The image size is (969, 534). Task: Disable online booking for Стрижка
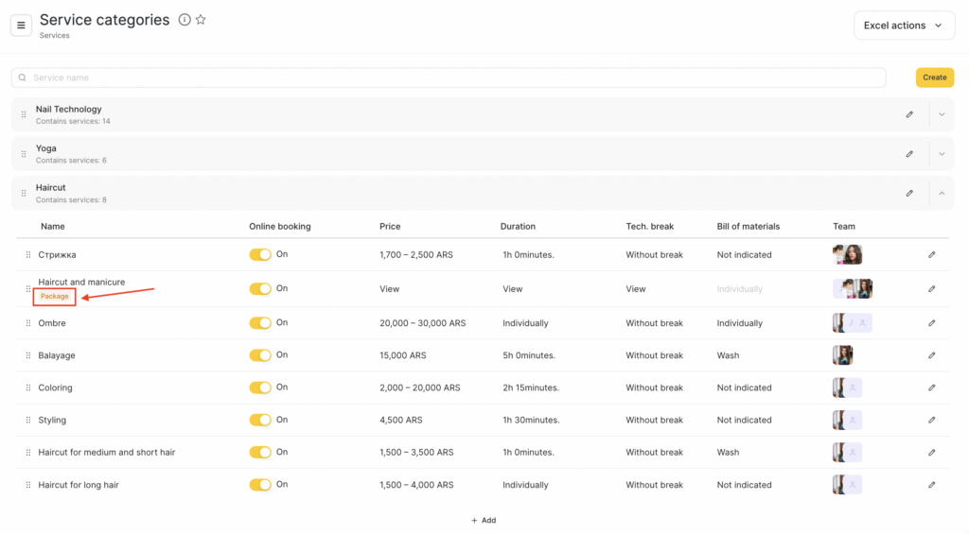(260, 255)
